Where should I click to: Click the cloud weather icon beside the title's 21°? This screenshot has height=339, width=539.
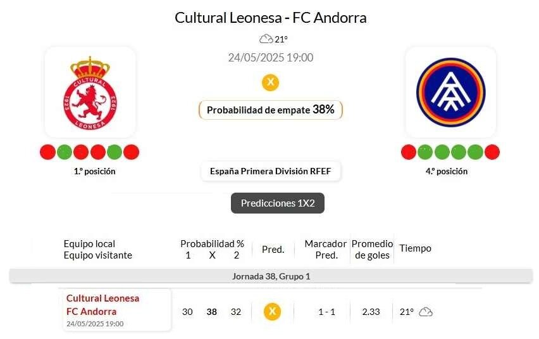coord(266,39)
